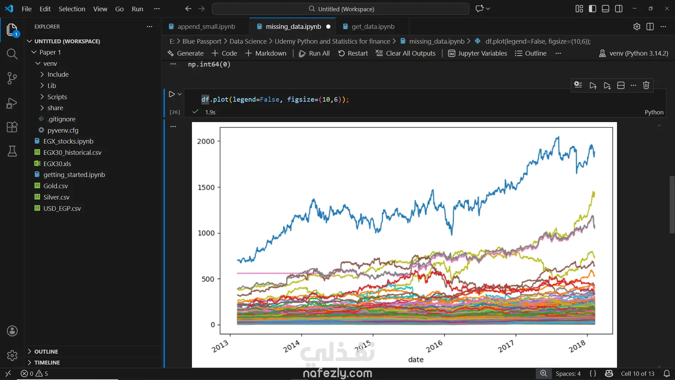Image resolution: width=675 pixels, height=380 pixels.
Task: Delete the current notebook cell
Action: click(x=646, y=85)
